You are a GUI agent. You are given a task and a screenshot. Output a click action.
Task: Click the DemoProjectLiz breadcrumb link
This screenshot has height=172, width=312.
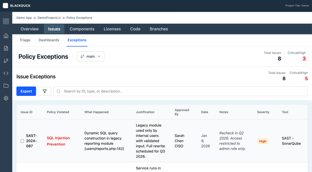49,18
